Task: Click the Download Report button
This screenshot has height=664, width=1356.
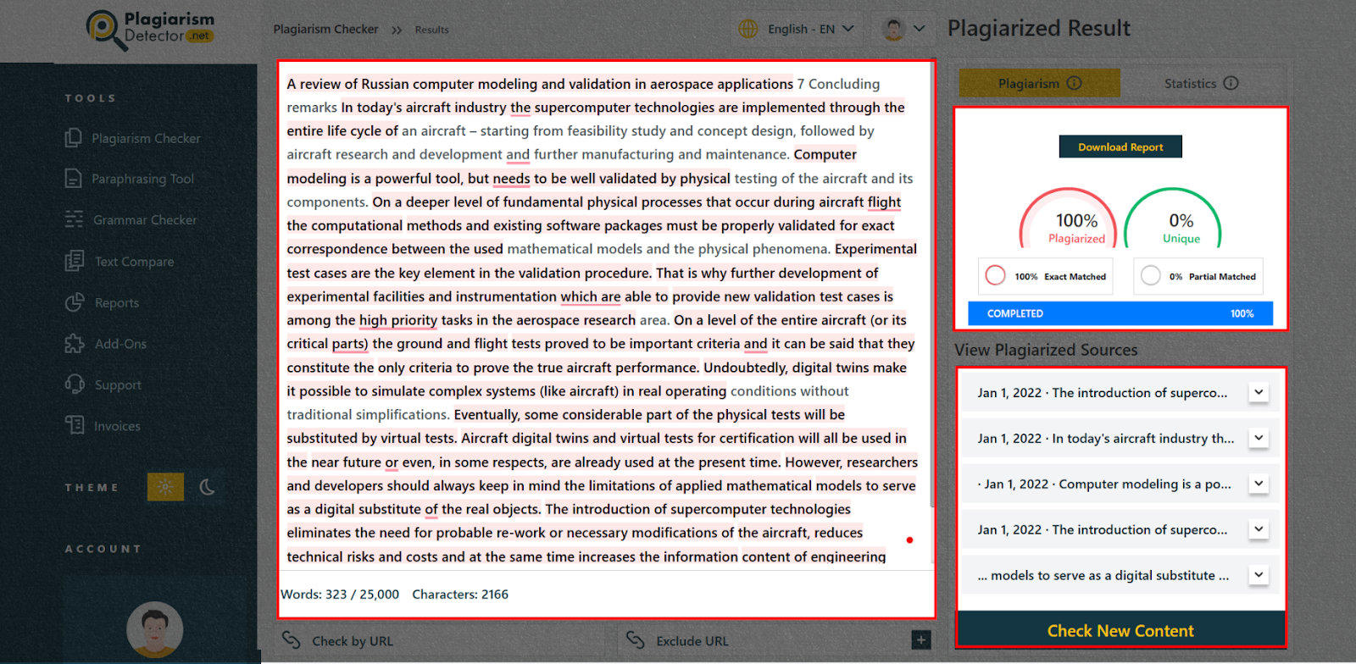Action: point(1120,147)
